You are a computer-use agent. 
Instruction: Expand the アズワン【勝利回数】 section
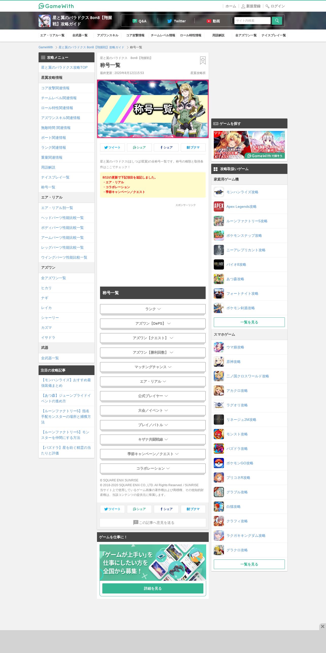153,352
